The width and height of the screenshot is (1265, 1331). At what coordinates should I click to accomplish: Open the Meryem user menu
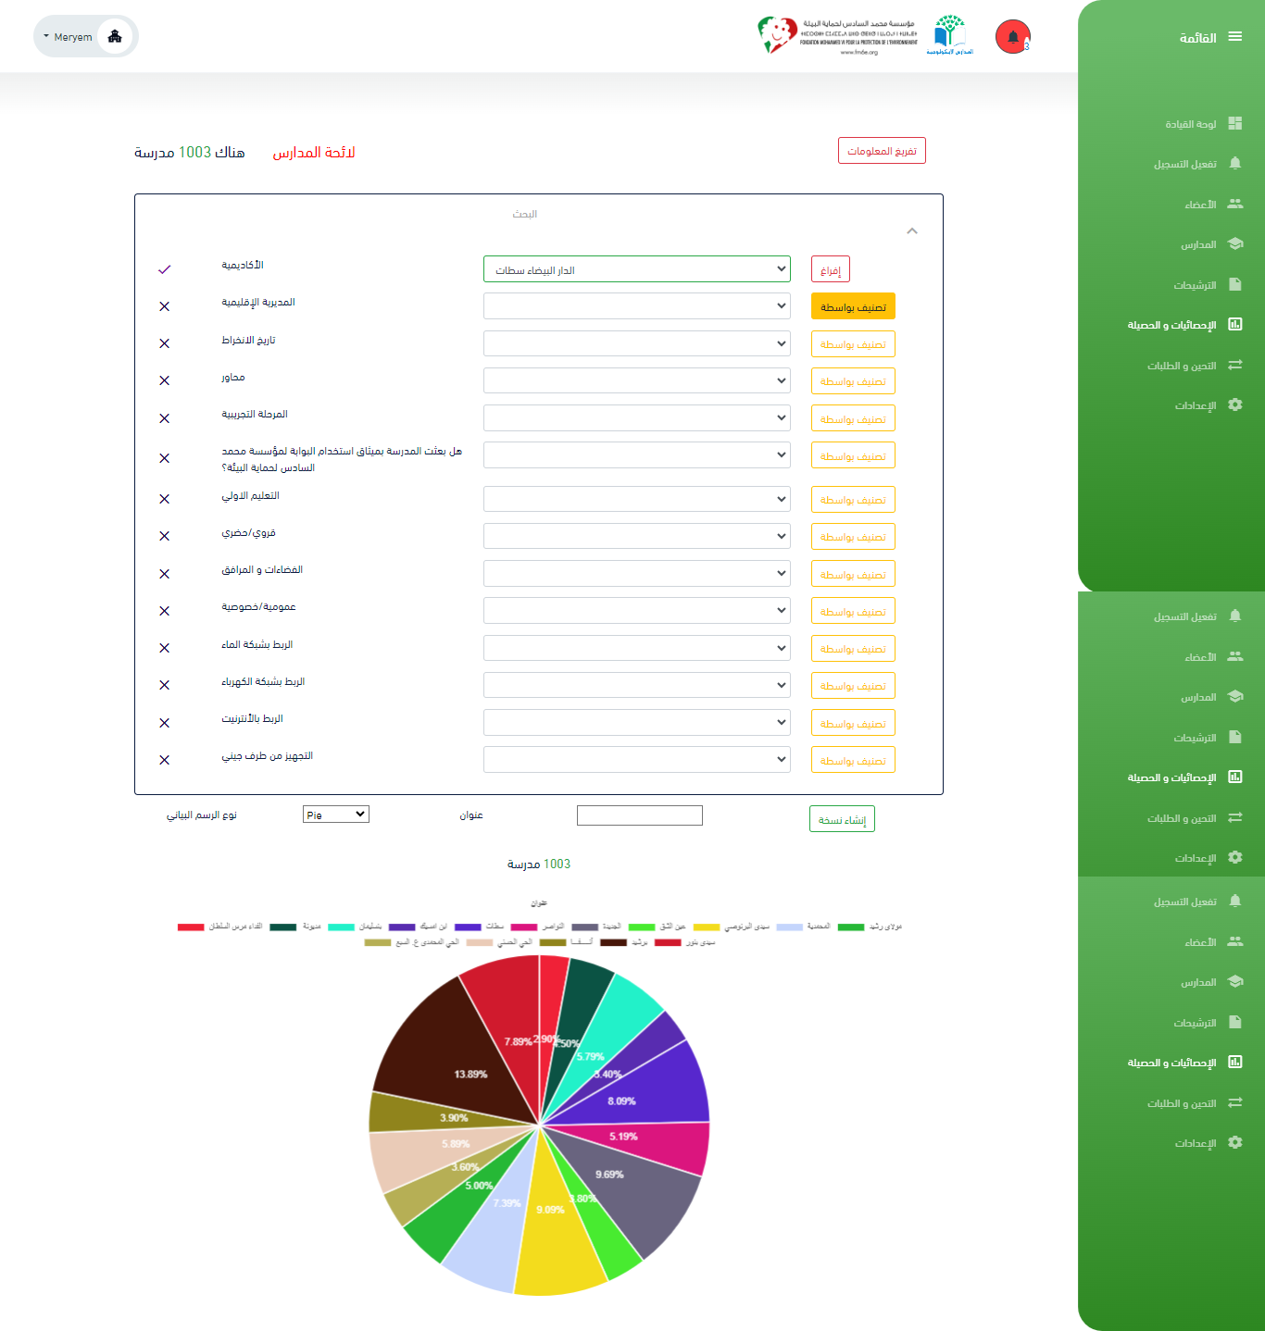tap(68, 37)
